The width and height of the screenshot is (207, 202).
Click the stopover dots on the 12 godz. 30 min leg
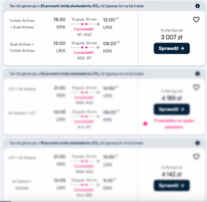84,24
